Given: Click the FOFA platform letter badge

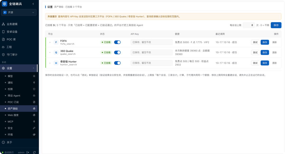Looking at the screenshot, I should [56, 42].
